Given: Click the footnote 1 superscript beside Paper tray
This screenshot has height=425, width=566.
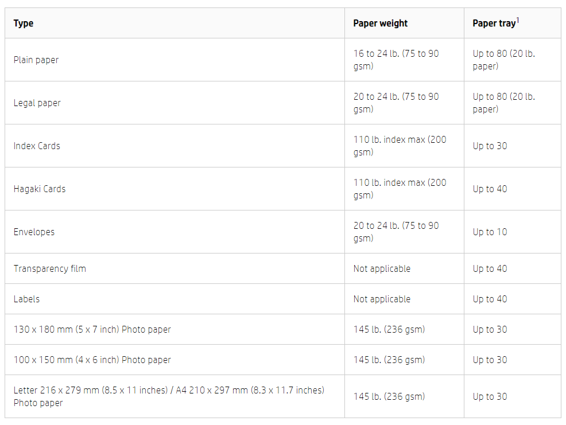Looking at the screenshot, I should (517, 20).
